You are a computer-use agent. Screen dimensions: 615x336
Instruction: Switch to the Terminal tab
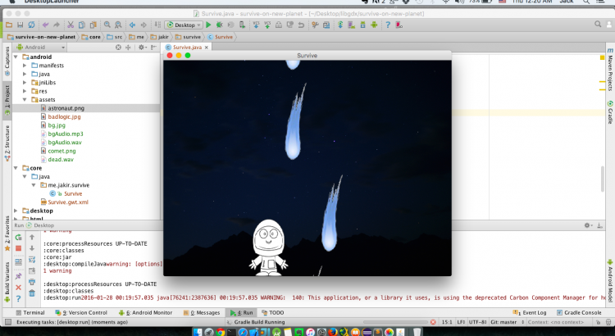(30, 312)
